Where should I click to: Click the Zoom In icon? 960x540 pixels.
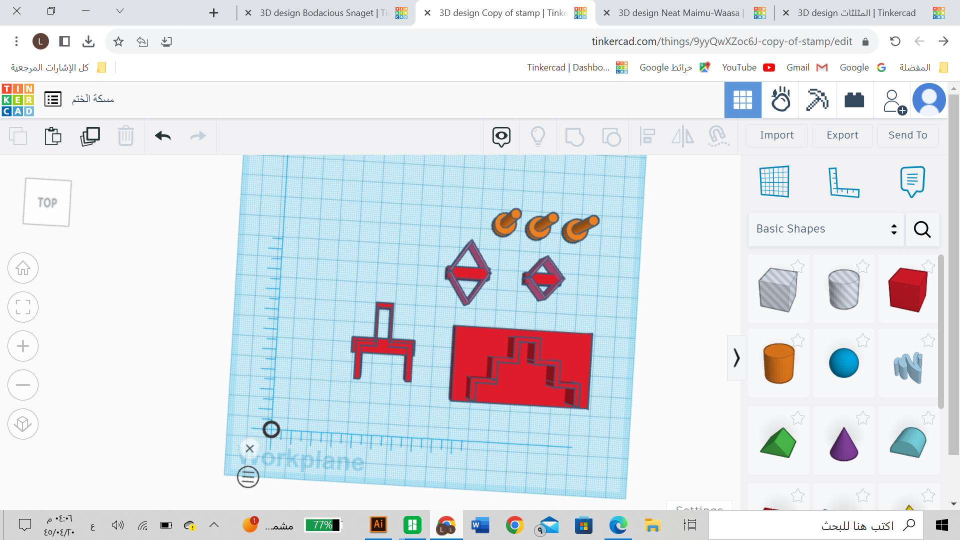23,345
